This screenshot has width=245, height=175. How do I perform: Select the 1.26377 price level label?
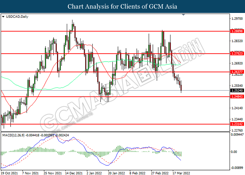(237, 72)
